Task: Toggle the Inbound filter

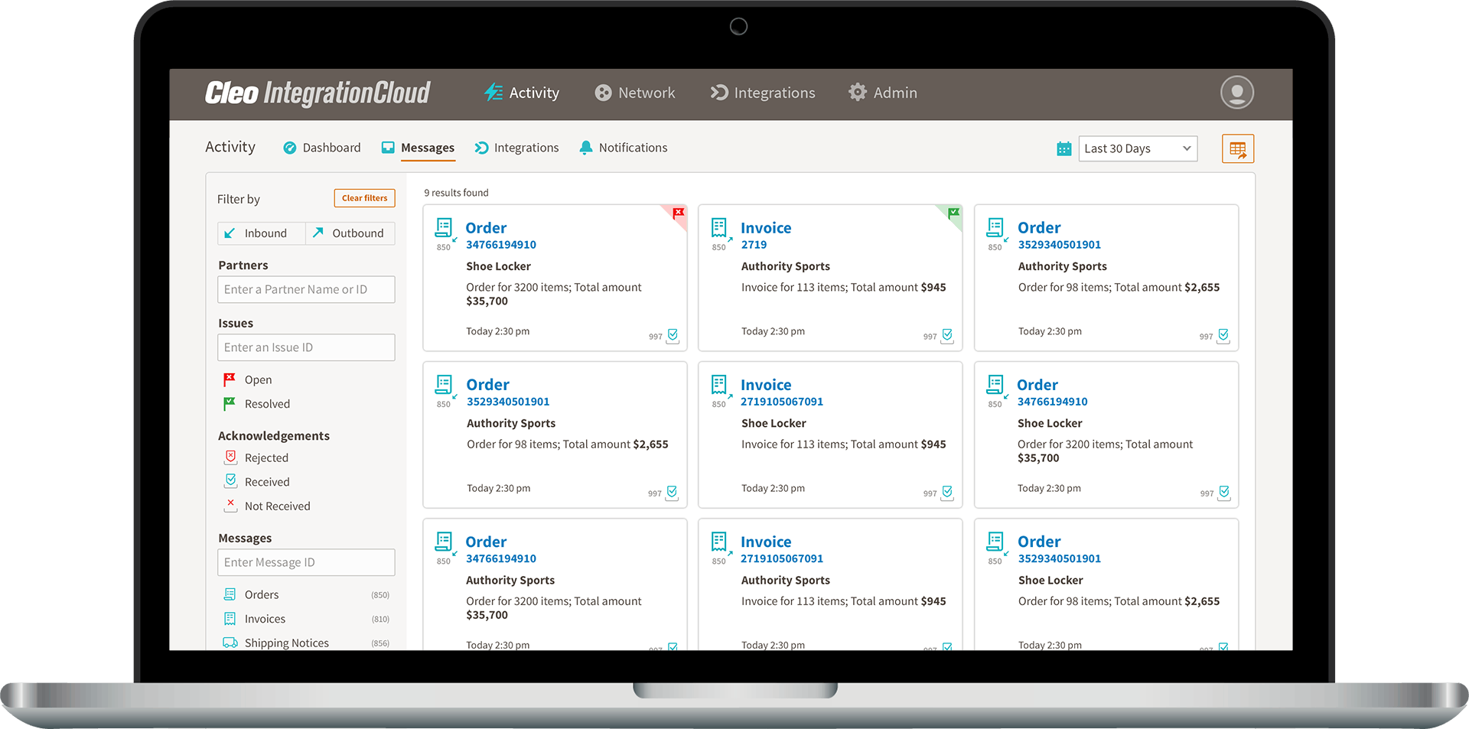Action: pos(261,233)
